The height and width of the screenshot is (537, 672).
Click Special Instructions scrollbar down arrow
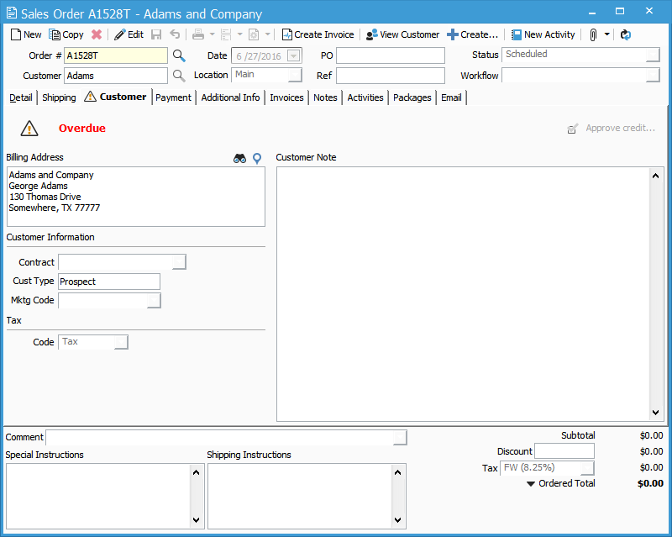[x=197, y=520]
